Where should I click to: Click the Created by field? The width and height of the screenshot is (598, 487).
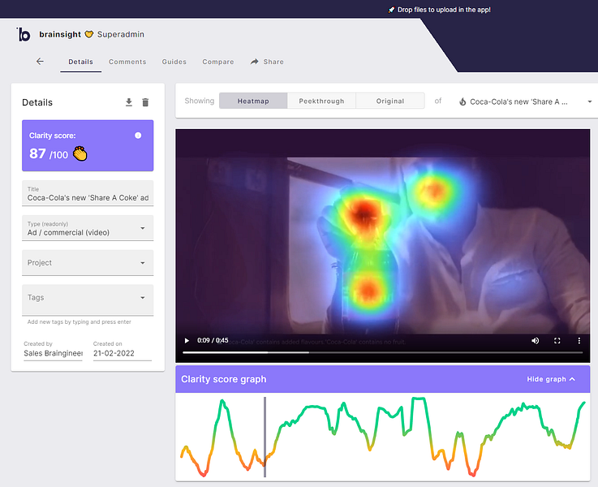pos(53,350)
